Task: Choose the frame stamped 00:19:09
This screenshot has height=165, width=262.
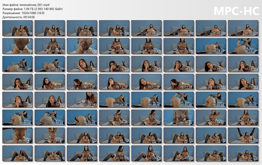Action: pos(211,64)
